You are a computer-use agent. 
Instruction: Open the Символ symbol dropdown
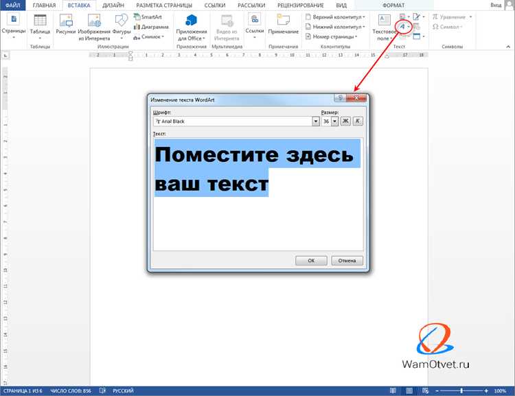(x=447, y=27)
